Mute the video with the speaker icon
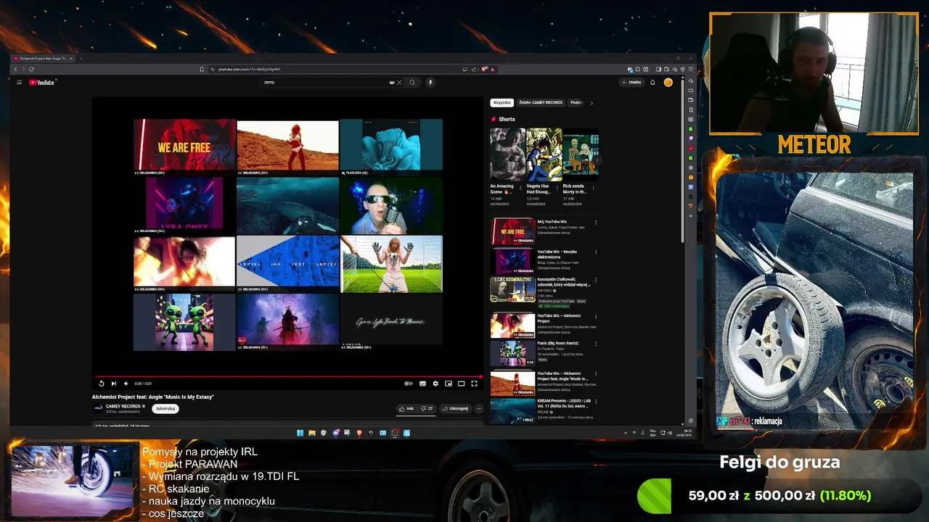Viewport: 929px width, 522px height. pos(126,384)
